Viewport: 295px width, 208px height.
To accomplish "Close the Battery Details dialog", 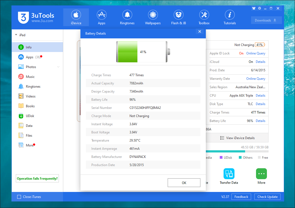I will pos(200,31).
